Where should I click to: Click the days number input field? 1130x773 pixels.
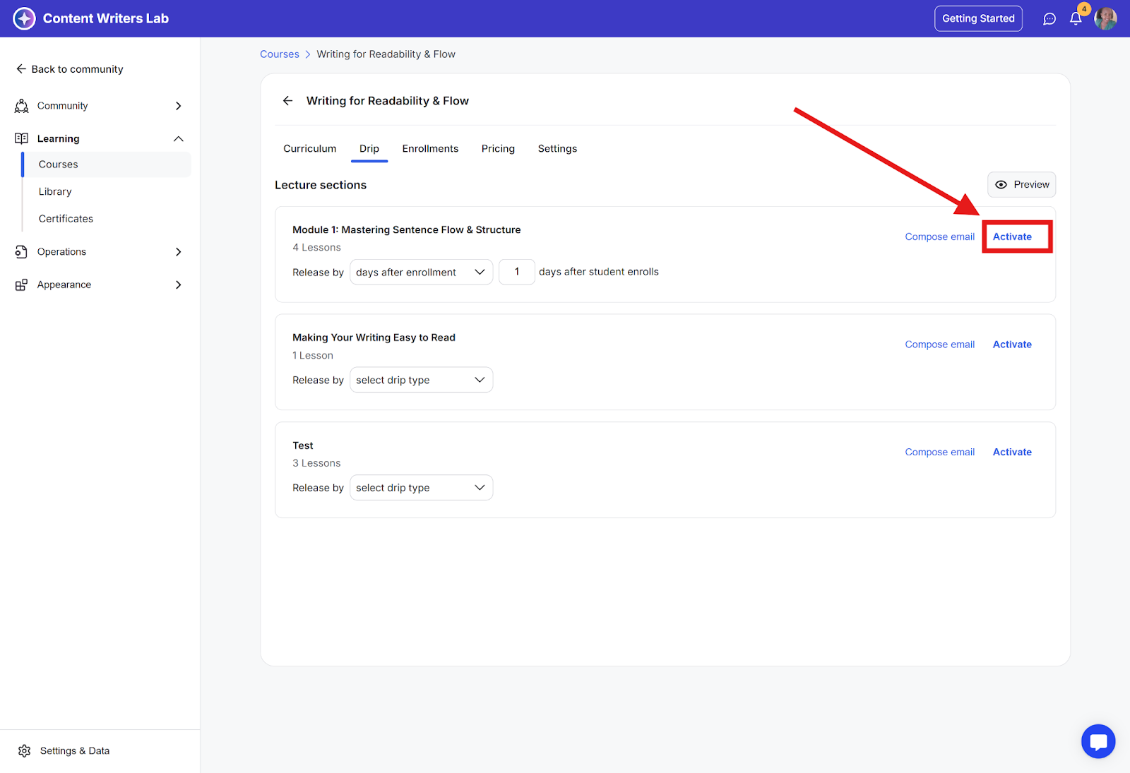tap(516, 272)
